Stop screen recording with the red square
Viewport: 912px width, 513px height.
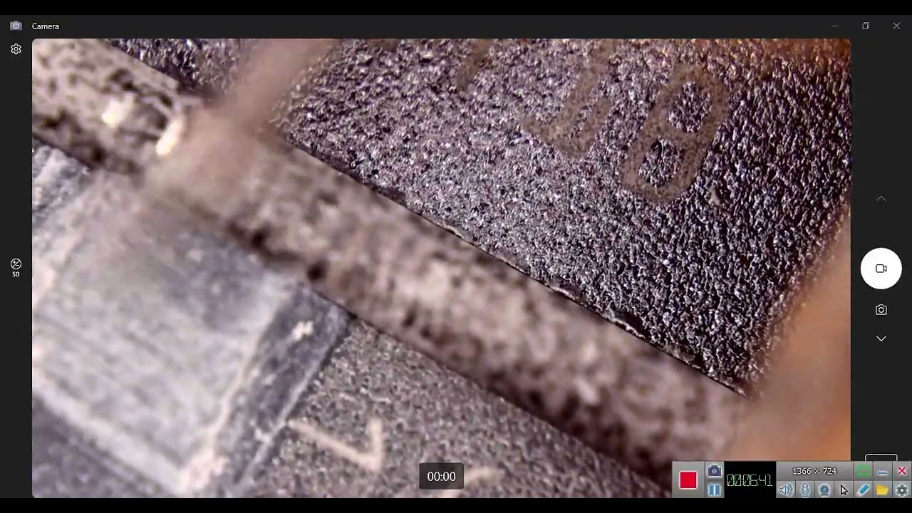[688, 480]
